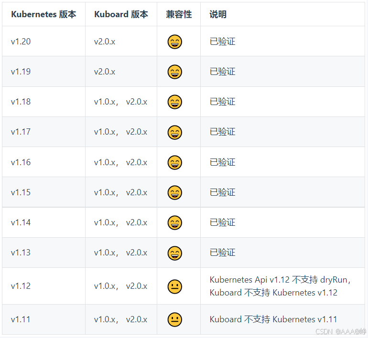The height and width of the screenshot is (338, 368).
Task: Click the '兼容性' column header
Action: coord(179,14)
